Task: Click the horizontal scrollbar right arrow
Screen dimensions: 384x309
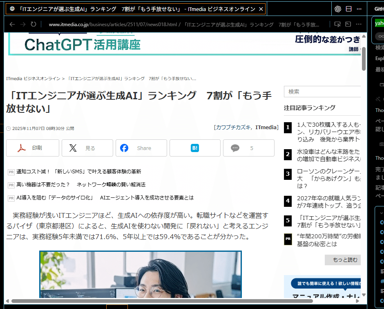Action: [357, 301]
